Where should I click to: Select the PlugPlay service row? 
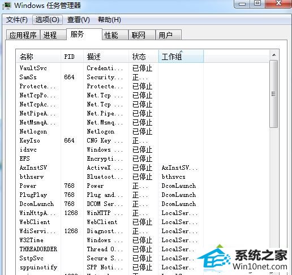pos(143,195)
